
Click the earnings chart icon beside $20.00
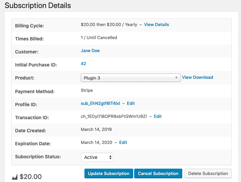click(15, 177)
